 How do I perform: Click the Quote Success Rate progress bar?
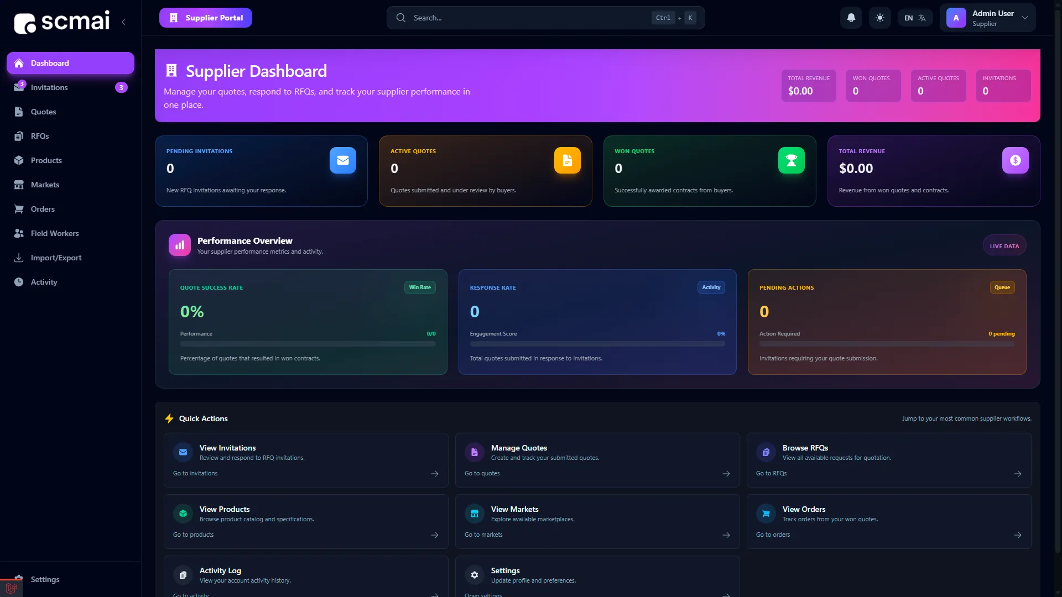tap(308, 344)
